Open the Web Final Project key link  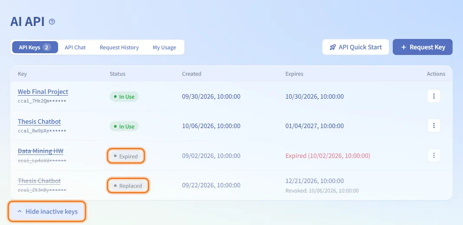(x=43, y=92)
